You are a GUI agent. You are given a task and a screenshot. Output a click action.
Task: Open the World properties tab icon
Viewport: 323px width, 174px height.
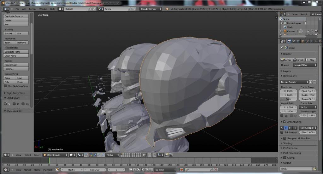[298, 41]
